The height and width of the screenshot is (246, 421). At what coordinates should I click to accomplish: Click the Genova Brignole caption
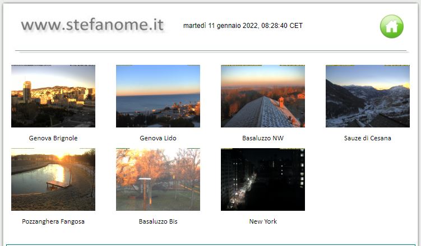pos(53,138)
